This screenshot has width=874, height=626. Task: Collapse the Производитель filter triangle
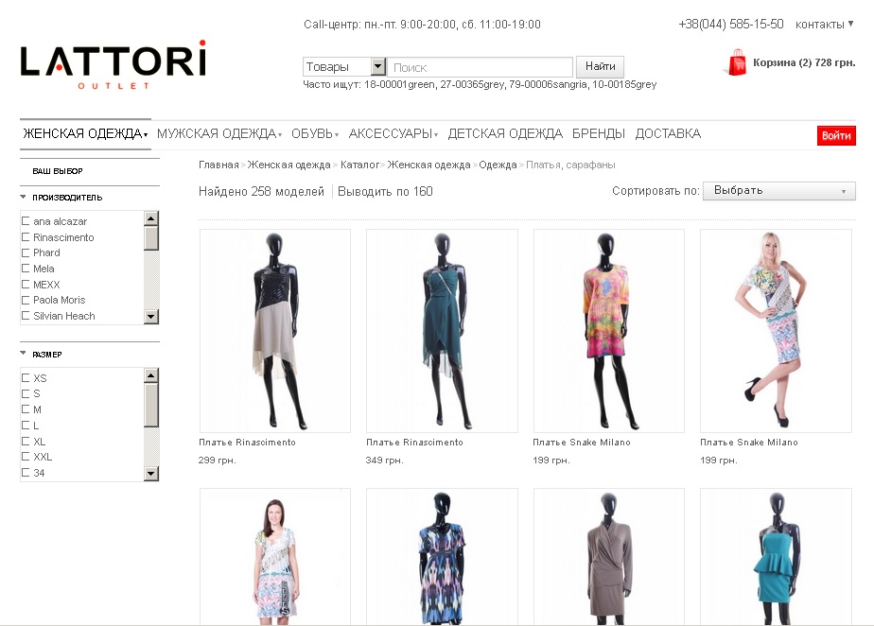pos(24,198)
